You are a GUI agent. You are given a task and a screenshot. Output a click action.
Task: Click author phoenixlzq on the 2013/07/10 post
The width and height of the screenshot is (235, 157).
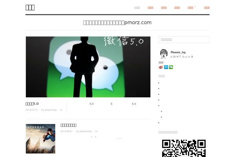click(51, 110)
